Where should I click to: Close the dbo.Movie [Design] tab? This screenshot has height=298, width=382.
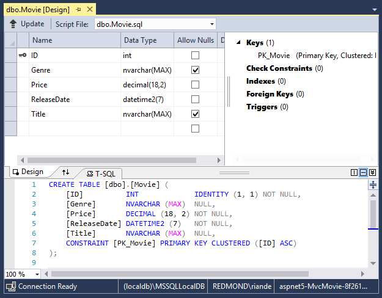click(89, 10)
